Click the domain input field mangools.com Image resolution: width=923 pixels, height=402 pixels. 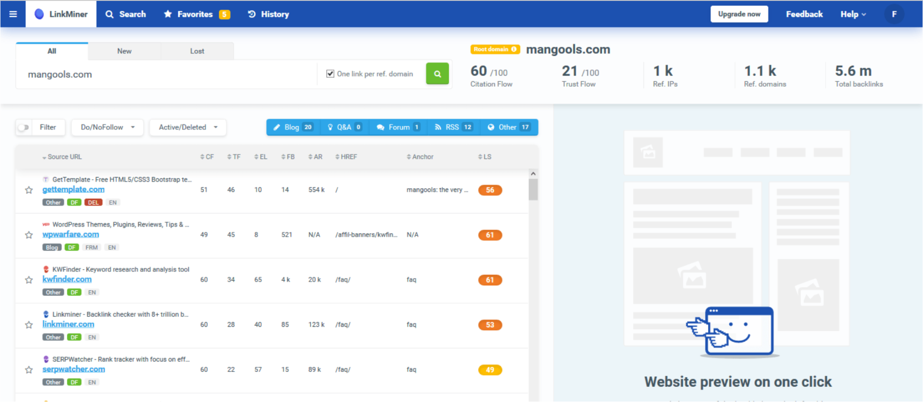166,74
